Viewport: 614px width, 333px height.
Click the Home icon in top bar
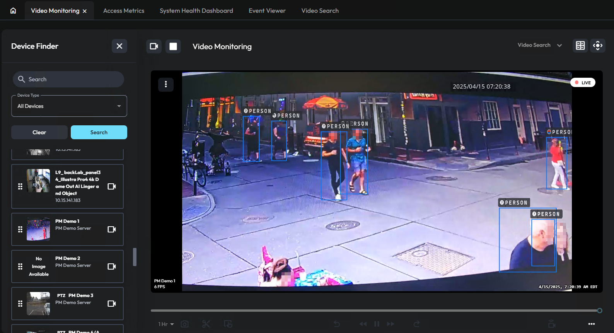[x=13, y=10]
